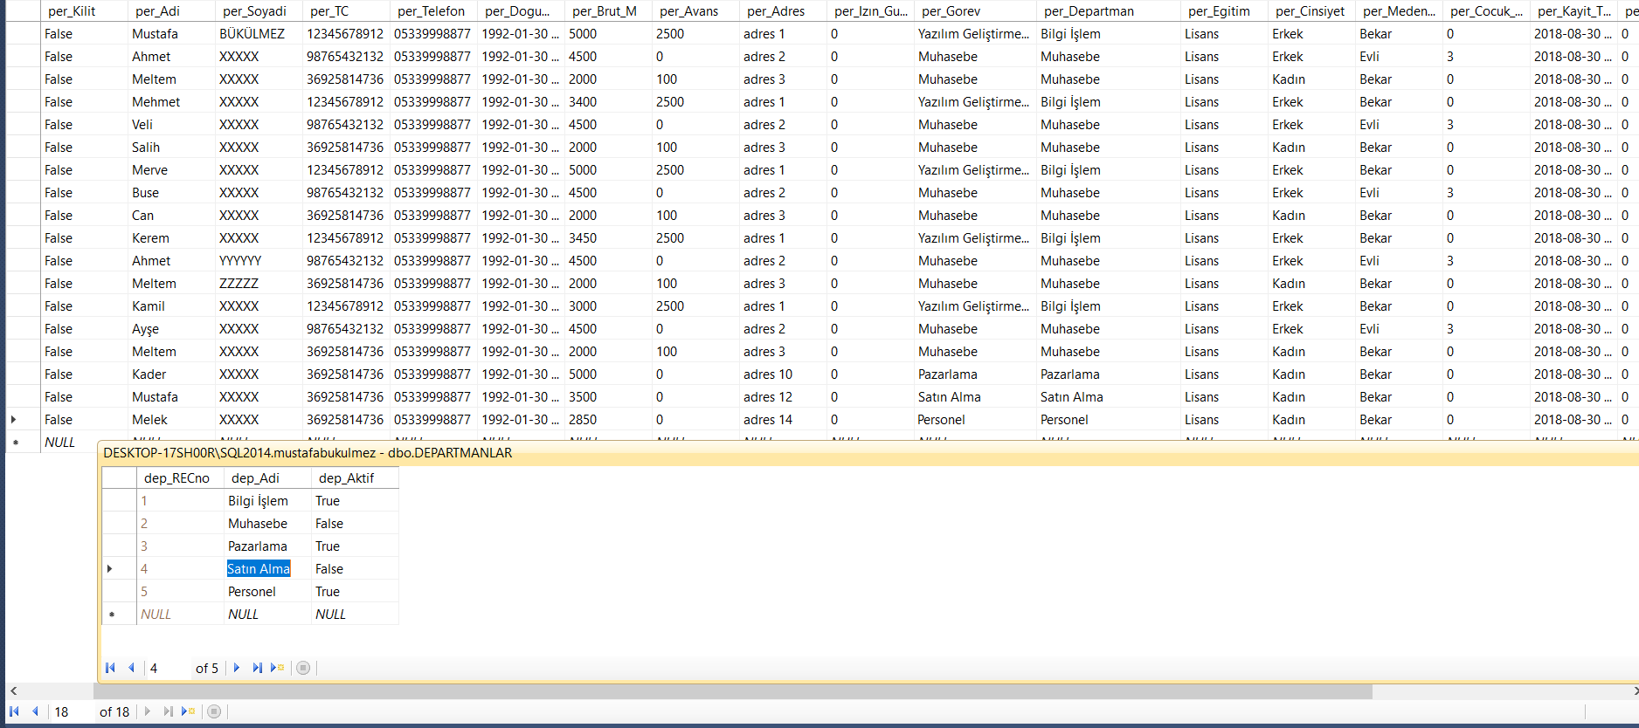Screen dimensions: 1639x728
Task: Go to first record in the 5-row navigator
Action: click(110, 668)
